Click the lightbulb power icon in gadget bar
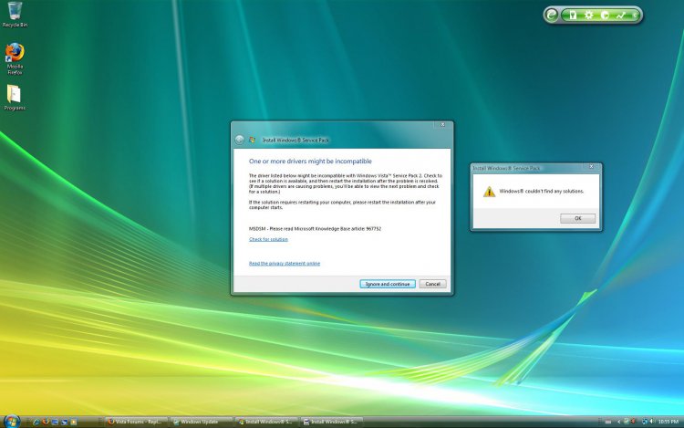 tap(573, 16)
